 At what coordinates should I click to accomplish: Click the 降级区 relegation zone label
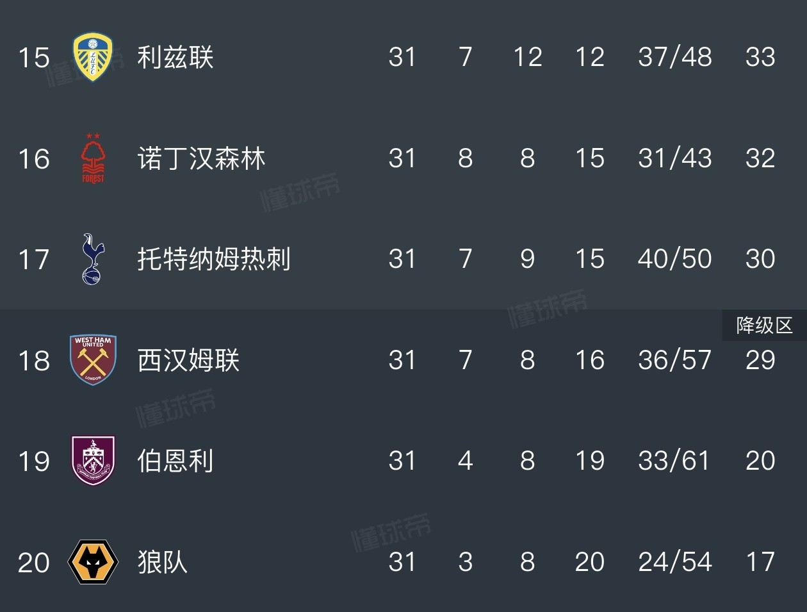tap(764, 326)
